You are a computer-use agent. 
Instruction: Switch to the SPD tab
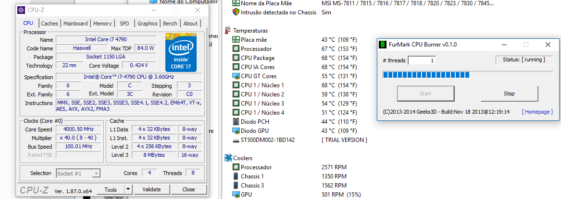pos(125,23)
